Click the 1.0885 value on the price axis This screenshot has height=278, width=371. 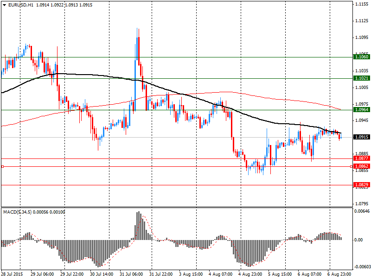(x=362, y=154)
